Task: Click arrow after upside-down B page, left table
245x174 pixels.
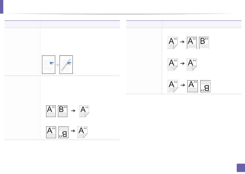Action: pyautogui.click(x=73, y=131)
